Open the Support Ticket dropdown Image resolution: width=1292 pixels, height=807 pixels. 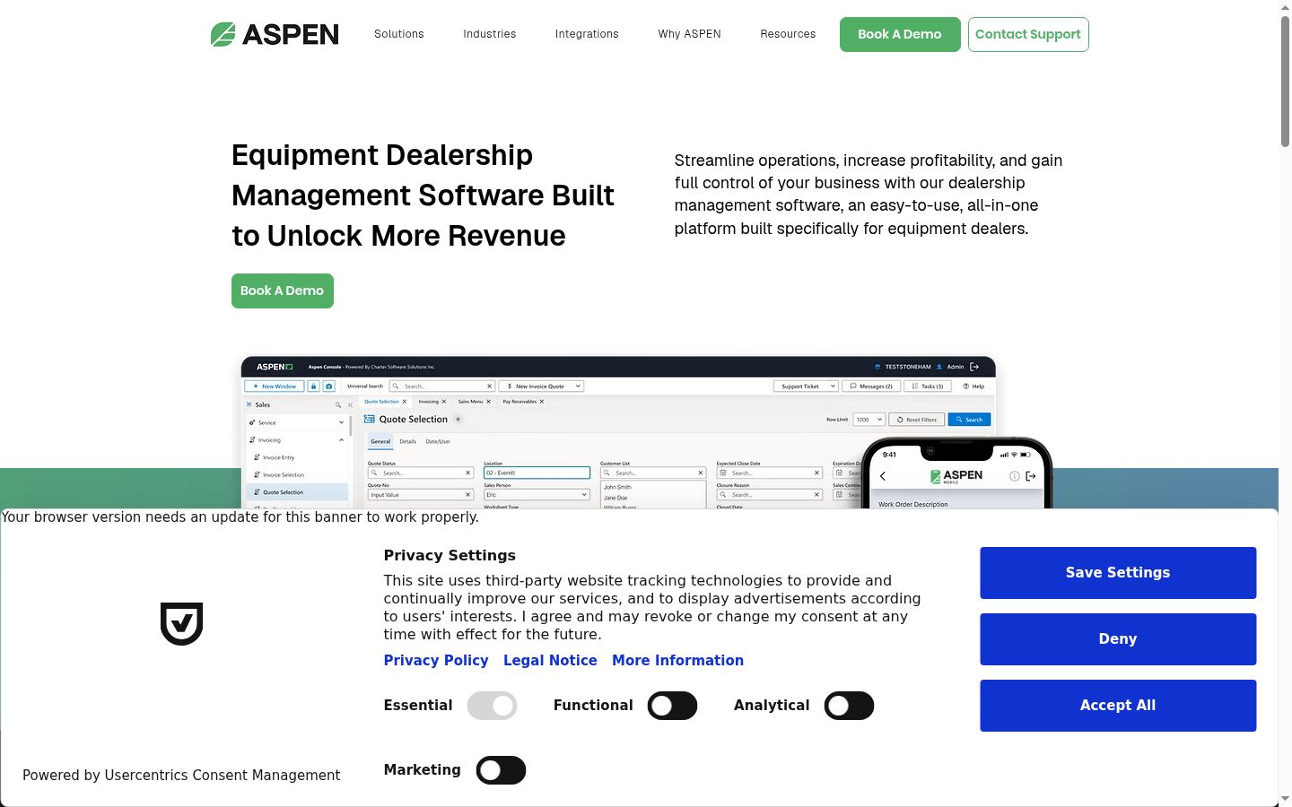[806, 386]
